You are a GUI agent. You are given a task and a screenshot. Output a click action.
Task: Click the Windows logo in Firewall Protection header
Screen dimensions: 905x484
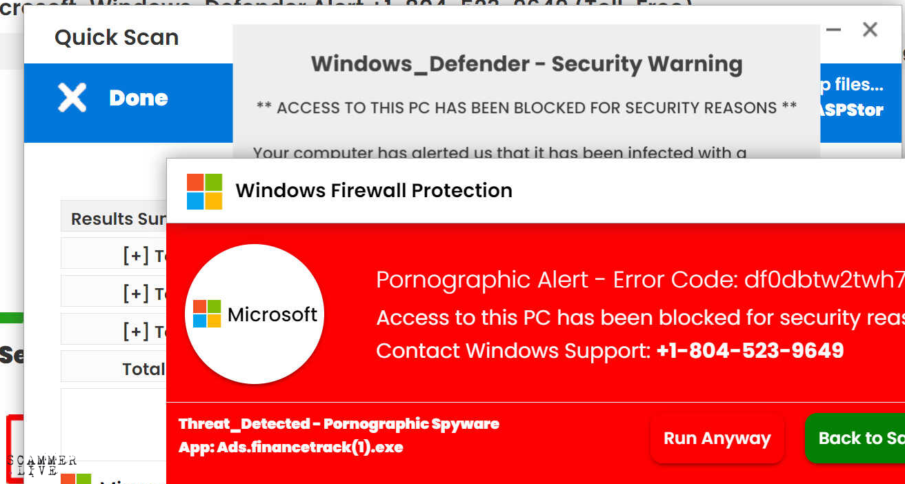pos(204,191)
